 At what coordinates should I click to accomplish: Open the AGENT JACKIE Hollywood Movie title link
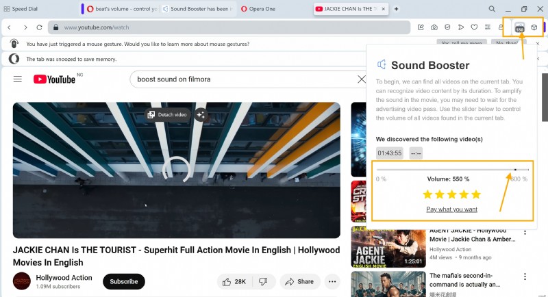473,235
